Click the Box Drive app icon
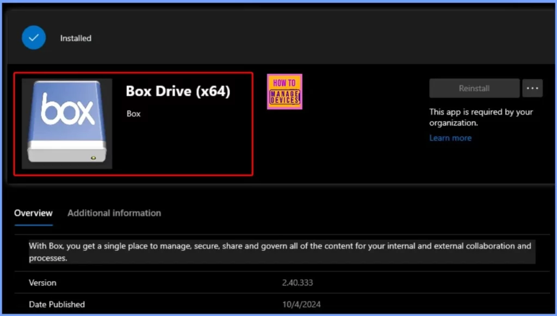Viewport: 557px width, 316px height. tap(67, 124)
